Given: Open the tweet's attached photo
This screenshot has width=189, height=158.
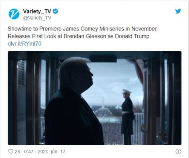Looking at the screenshot, I should [95, 98].
